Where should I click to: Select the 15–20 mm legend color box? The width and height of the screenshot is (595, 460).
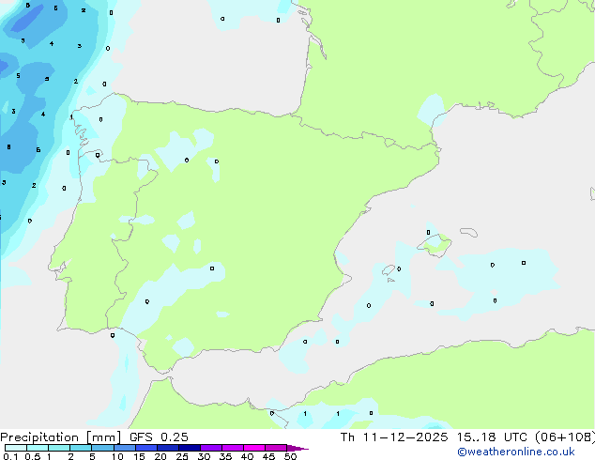[146, 448]
